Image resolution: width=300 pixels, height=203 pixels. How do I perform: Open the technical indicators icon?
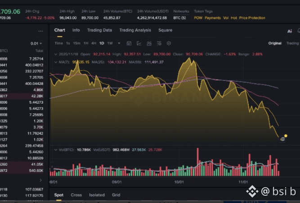pyautogui.click(x=149, y=44)
